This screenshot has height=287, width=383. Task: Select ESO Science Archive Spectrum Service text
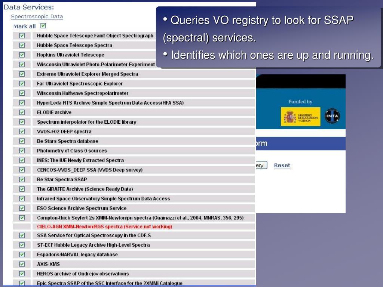[82, 208]
